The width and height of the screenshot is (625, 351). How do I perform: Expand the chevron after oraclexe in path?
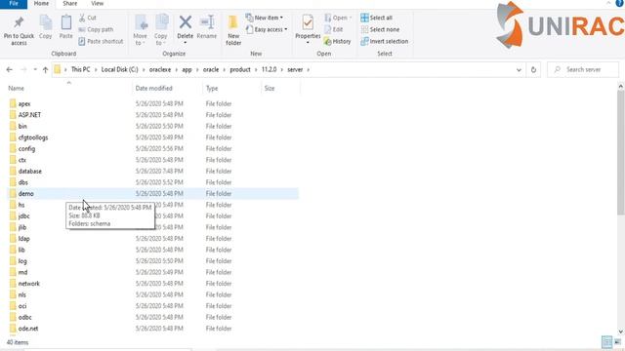coord(177,69)
